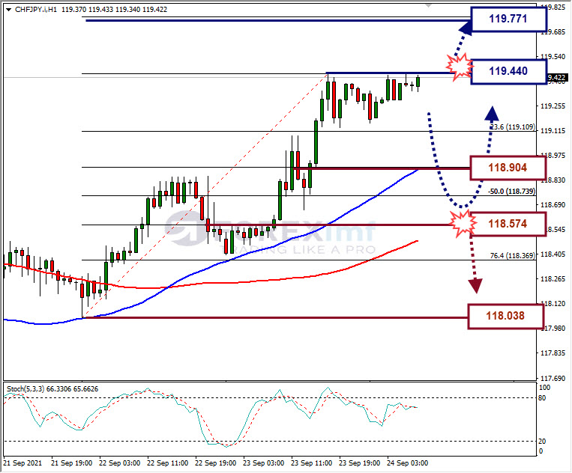Click the stochastic level 20 label
This screenshot has height=473, width=572.
(543, 442)
